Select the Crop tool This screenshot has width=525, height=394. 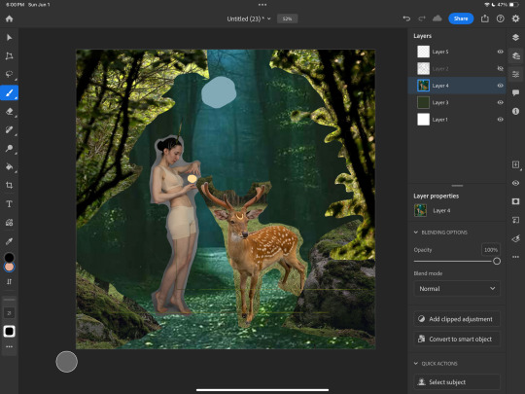(10, 185)
